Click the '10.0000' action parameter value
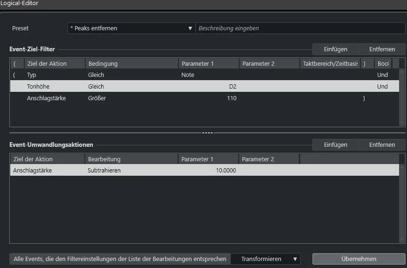 coord(226,171)
